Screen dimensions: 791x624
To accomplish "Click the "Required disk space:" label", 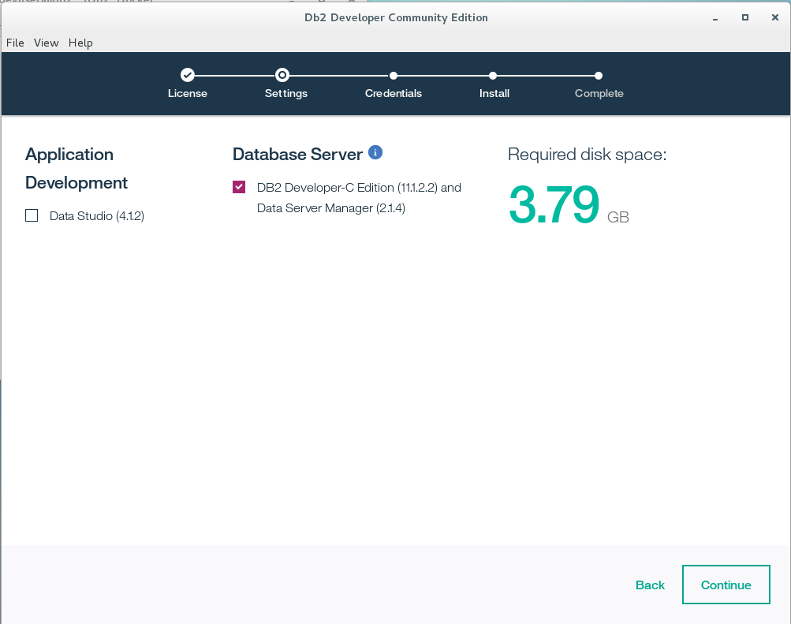I will click(588, 155).
